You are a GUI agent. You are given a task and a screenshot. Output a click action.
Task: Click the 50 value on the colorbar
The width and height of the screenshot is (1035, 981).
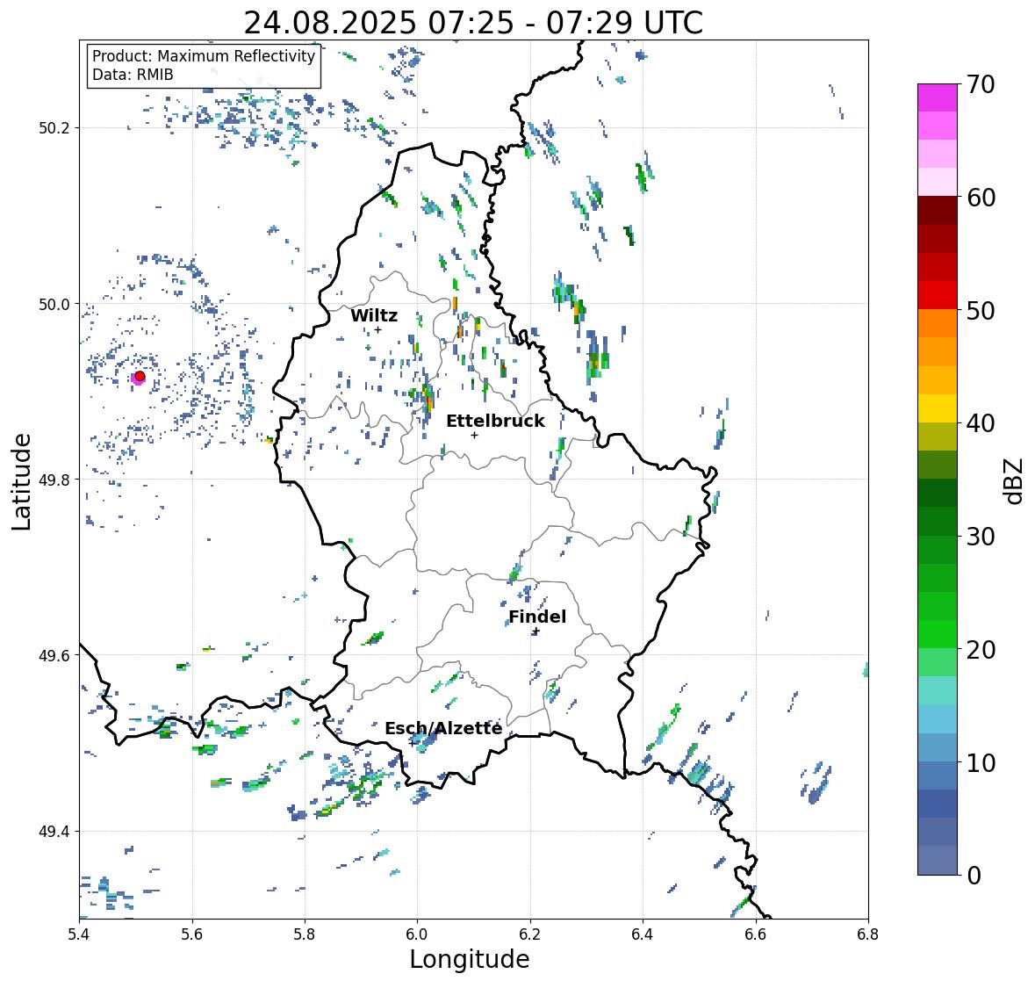click(x=981, y=310)
